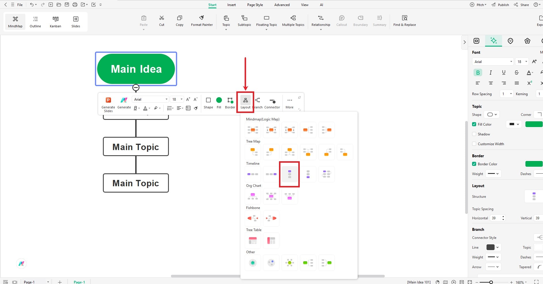This screenshot has width=543, height=284.
Task: Open the Arial font dropdown in side panel
Action: click(493, 62)
